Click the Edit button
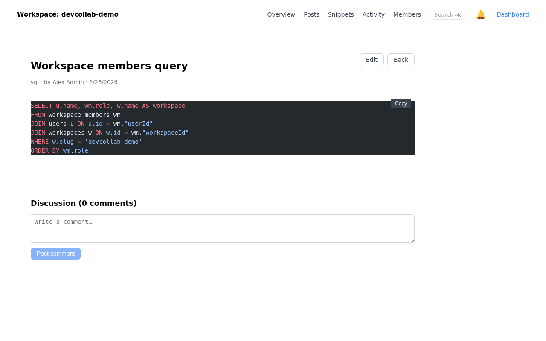Image resolution: width=546 pixels, height=341 pixels. coord(372,59)
